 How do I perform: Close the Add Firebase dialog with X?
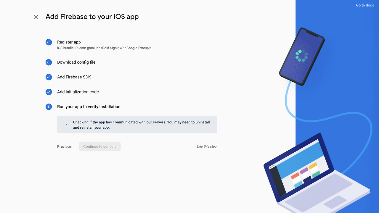(x=36, y=17)
